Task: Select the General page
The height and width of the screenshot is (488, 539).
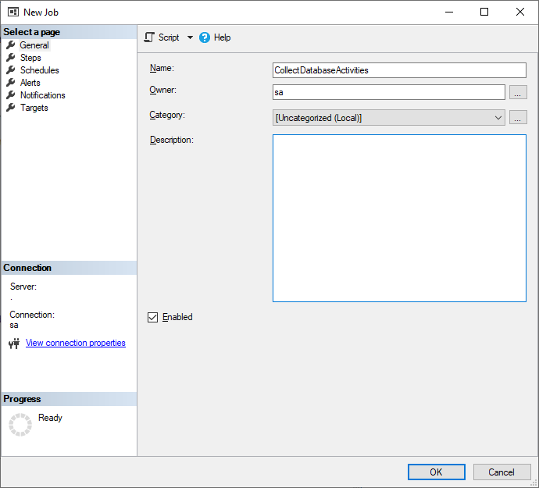Action: coord(34,45)
